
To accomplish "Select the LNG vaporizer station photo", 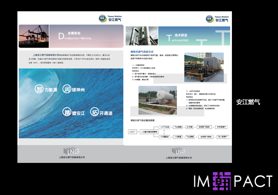I will click(204, 67).
